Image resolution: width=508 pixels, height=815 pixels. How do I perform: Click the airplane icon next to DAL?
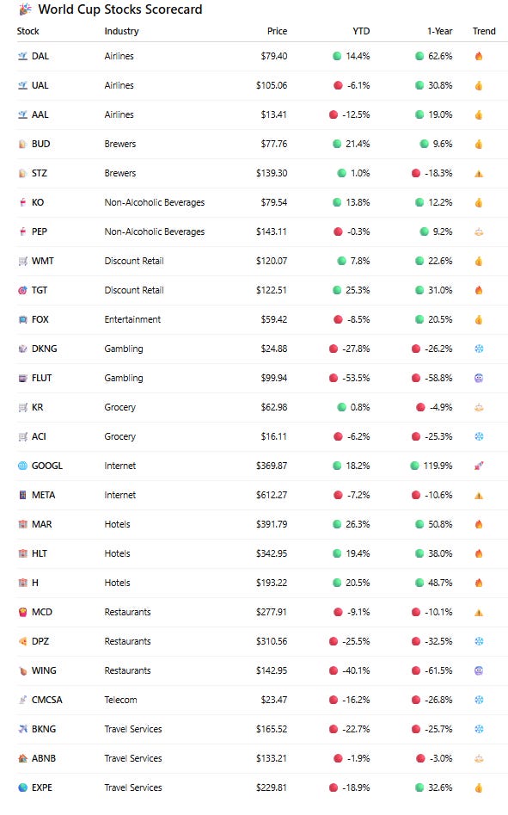[x=23, y=56]
